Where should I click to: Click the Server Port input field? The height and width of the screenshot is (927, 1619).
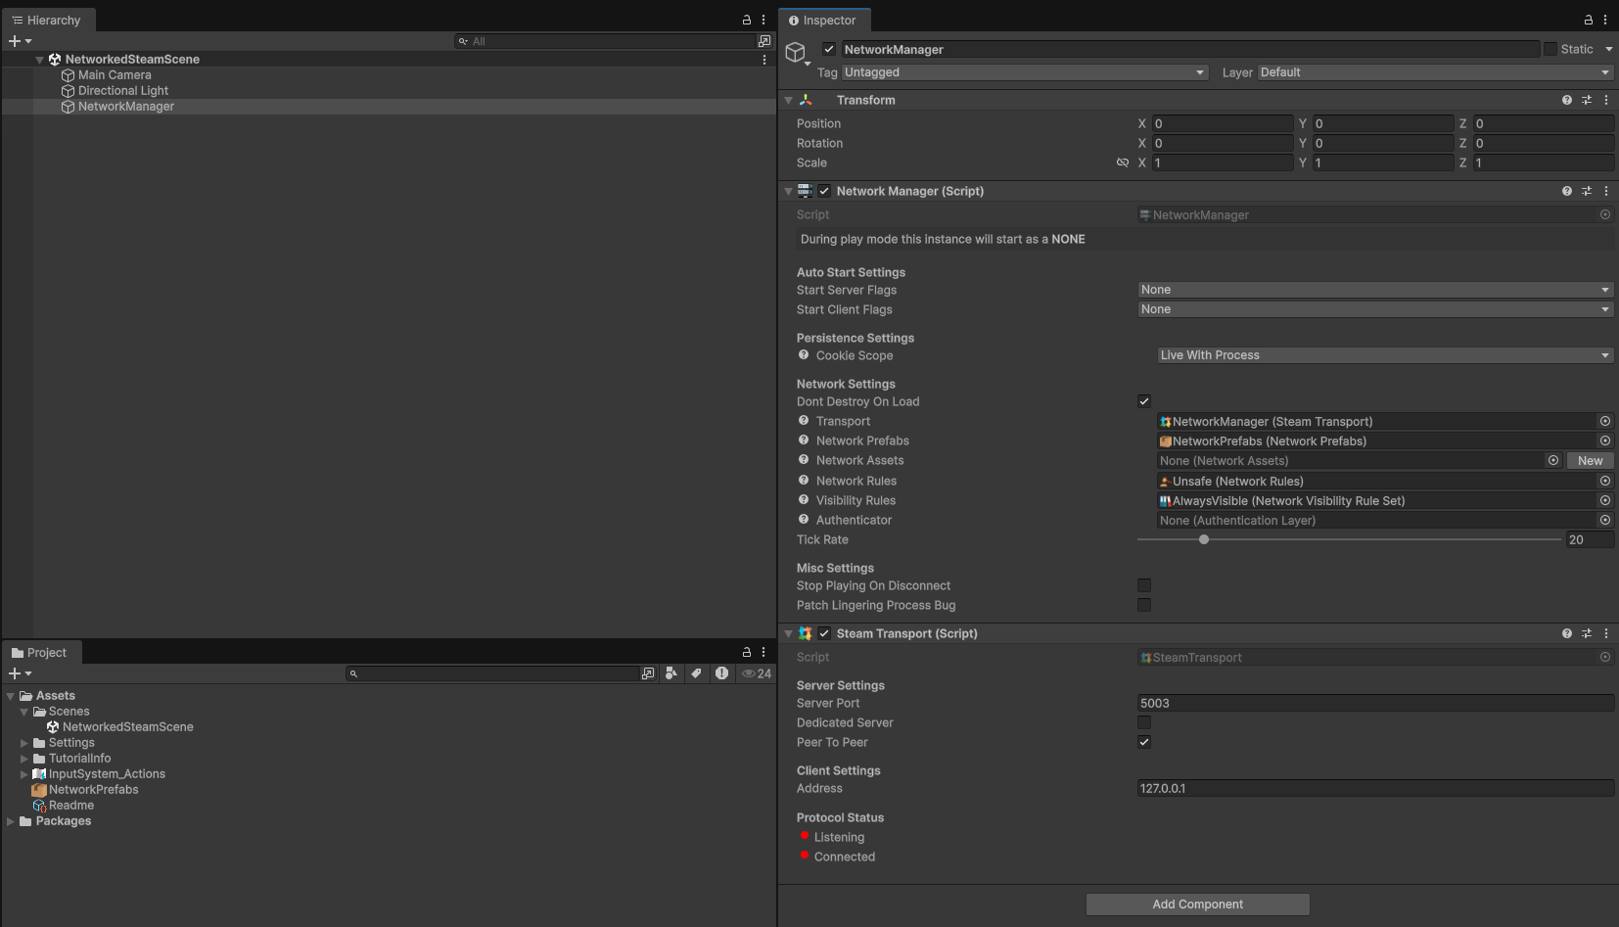1374,703
